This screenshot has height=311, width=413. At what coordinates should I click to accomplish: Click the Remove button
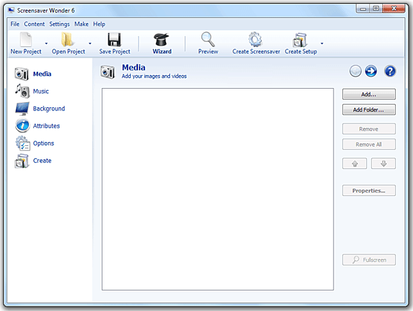[x=369, y=129]
